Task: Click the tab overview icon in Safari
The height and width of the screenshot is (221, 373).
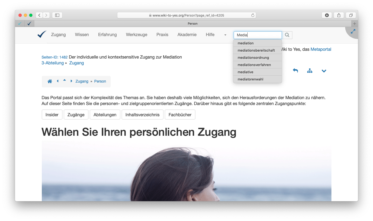Action: point(351,15)
